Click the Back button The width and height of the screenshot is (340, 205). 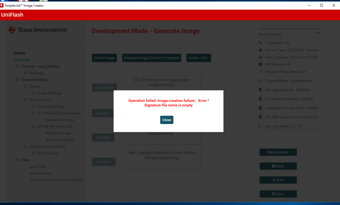pyautogui.click(x=278, y=166)
